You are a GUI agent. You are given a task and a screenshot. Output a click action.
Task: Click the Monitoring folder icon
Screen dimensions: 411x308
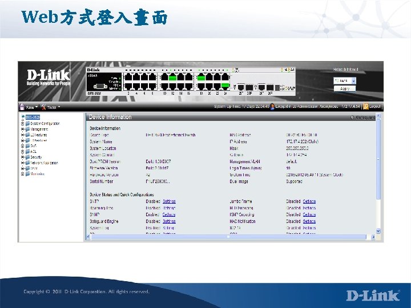[x=27, y=173]
